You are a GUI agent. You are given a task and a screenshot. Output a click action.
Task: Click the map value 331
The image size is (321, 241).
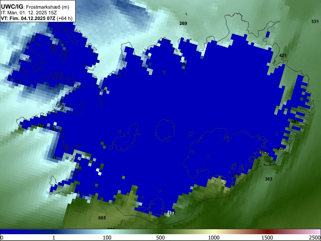click(x=315, y=22)
